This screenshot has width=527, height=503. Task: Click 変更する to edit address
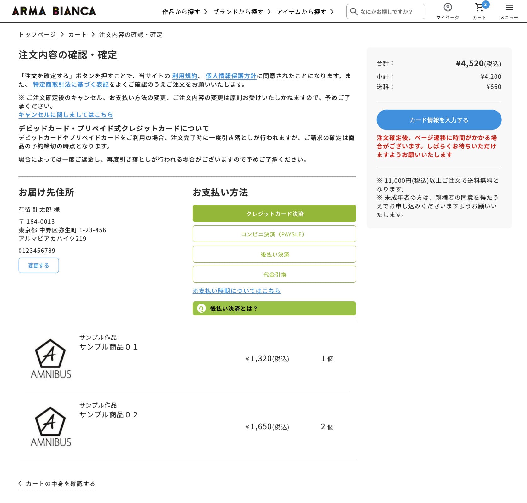click(38, 265)
